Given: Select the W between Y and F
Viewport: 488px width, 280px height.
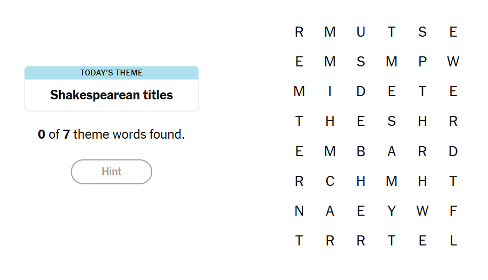Looking at the screenshot, I should click(x=423, y=211).
